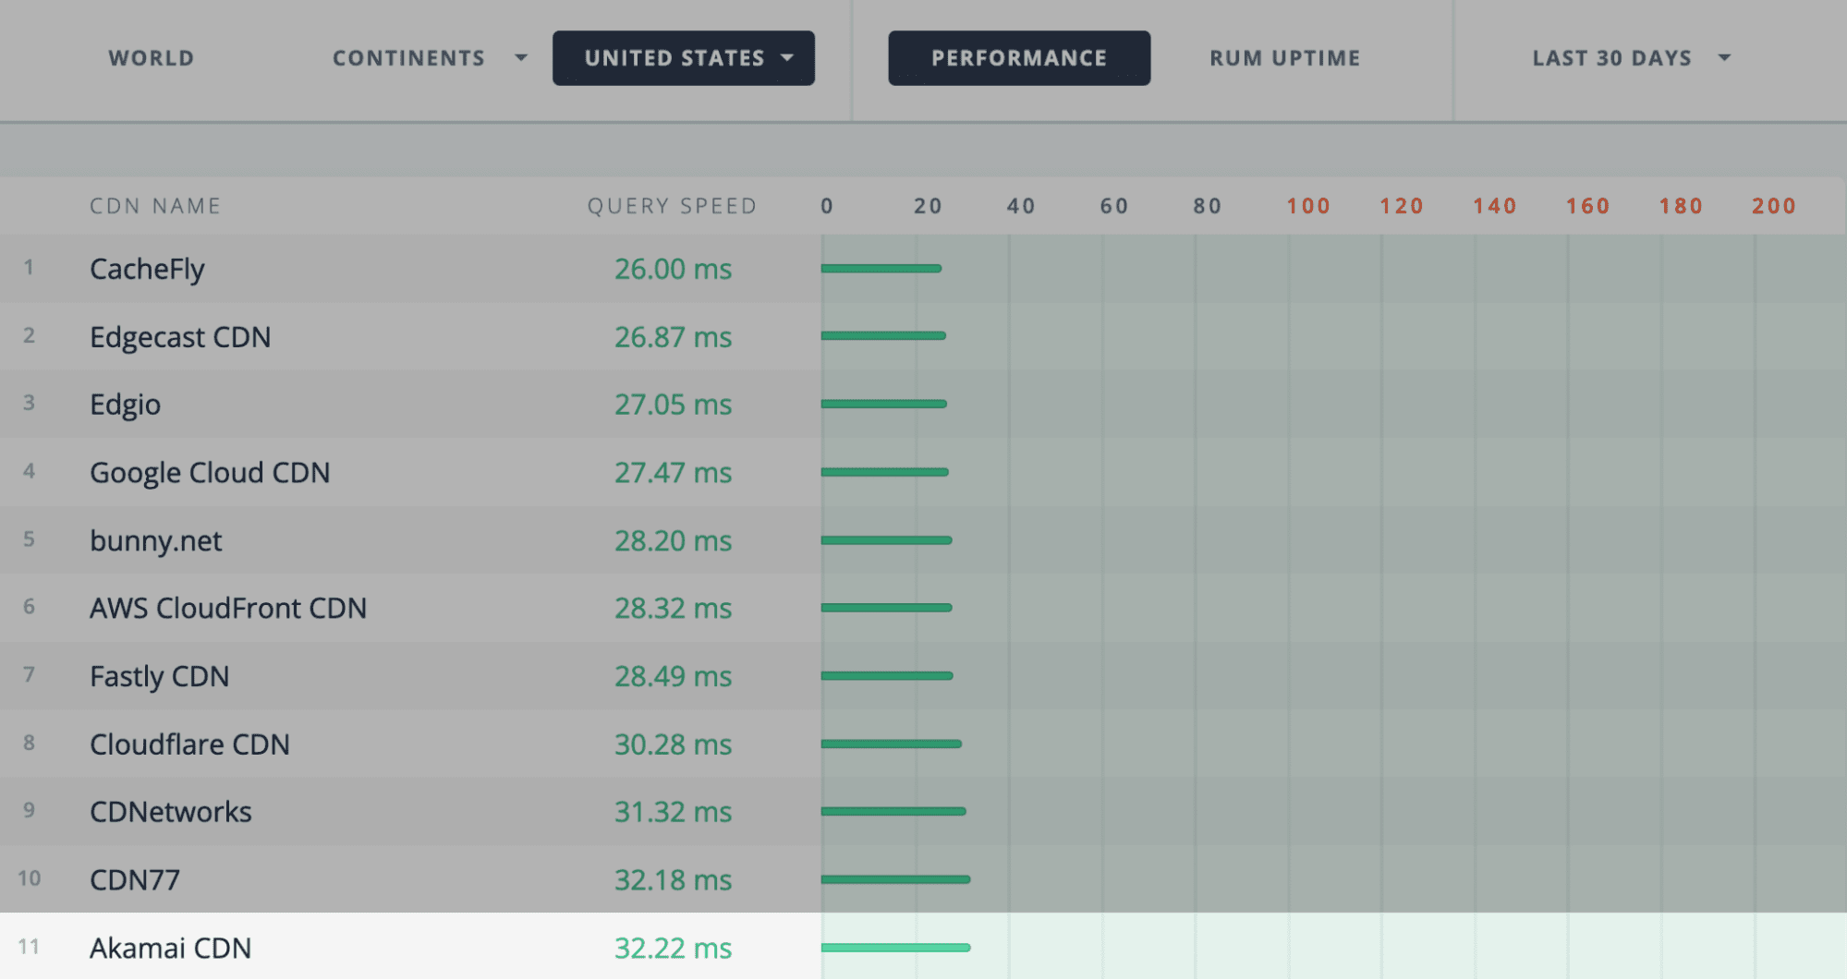This screenshot has width=1847, height=980.
Task: Open the Google Cloud CDN entry
Action: [210, 473]
